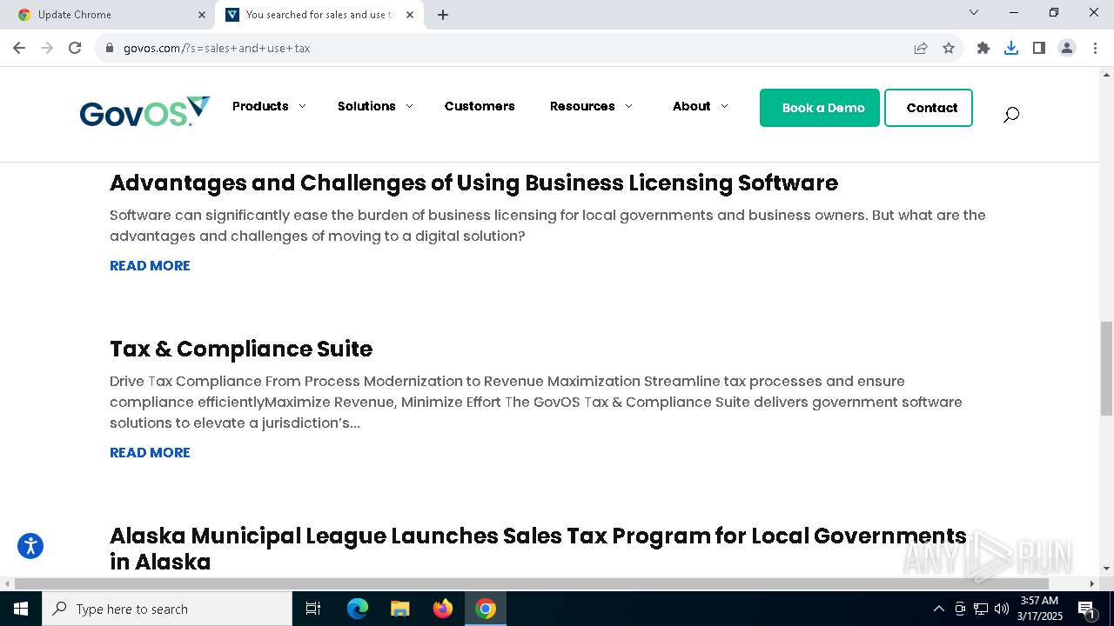Open the tab search dropdown arrow

(x=974, y=12)
